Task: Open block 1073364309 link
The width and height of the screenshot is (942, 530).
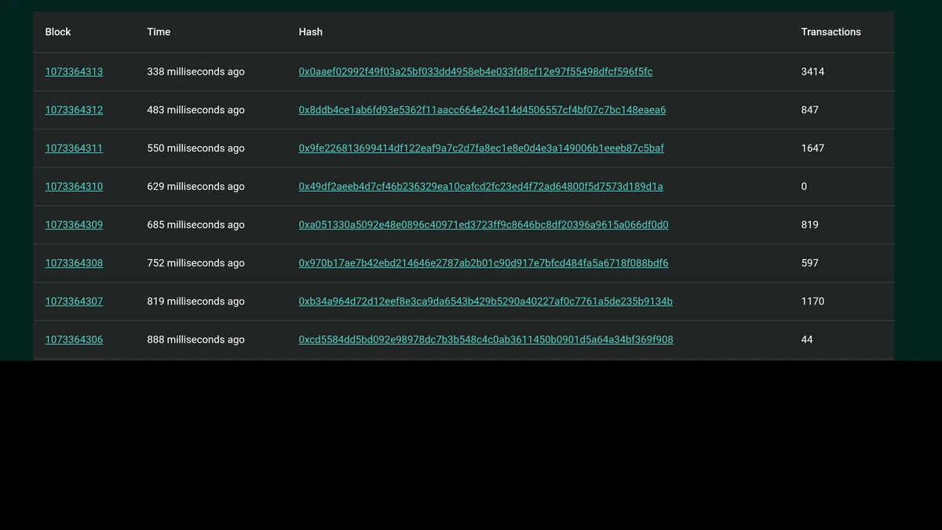Action: [74, 225]
